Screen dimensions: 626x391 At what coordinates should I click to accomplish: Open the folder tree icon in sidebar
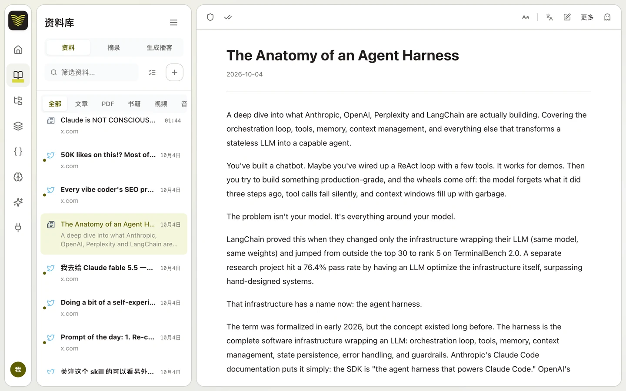(x=18, y=101)
